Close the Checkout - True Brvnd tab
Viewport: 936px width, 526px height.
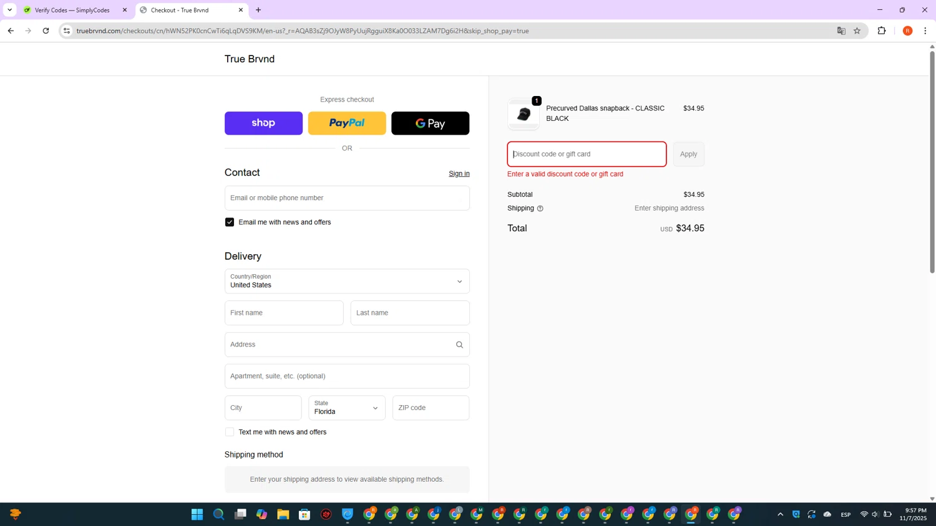click(241, 10)
